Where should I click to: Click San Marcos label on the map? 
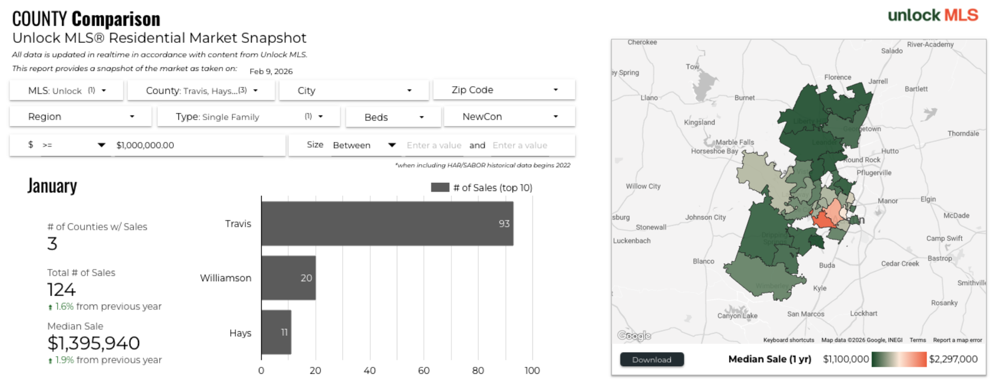coord(805,314)
